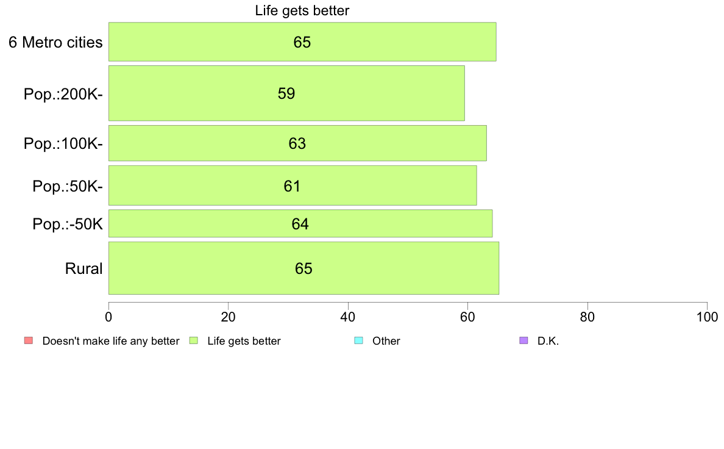Select the '6 Metro cities' bar
This screenshot has height=449, width=724.
tap(302, 41)
